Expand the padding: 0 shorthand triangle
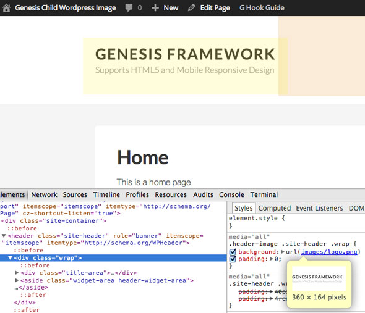The height and width of the screenshot is (313, 365). 271,259
